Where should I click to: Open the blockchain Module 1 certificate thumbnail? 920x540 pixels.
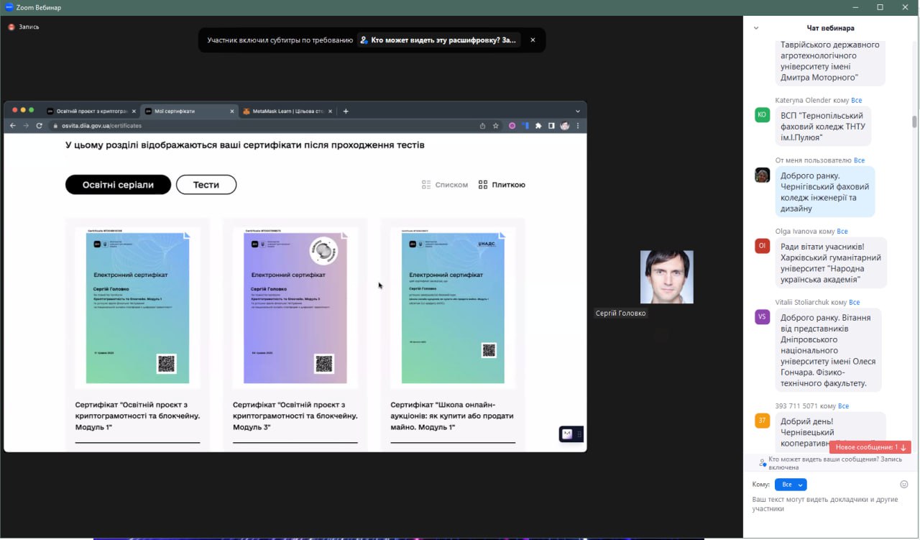click(x=137, y=306)
